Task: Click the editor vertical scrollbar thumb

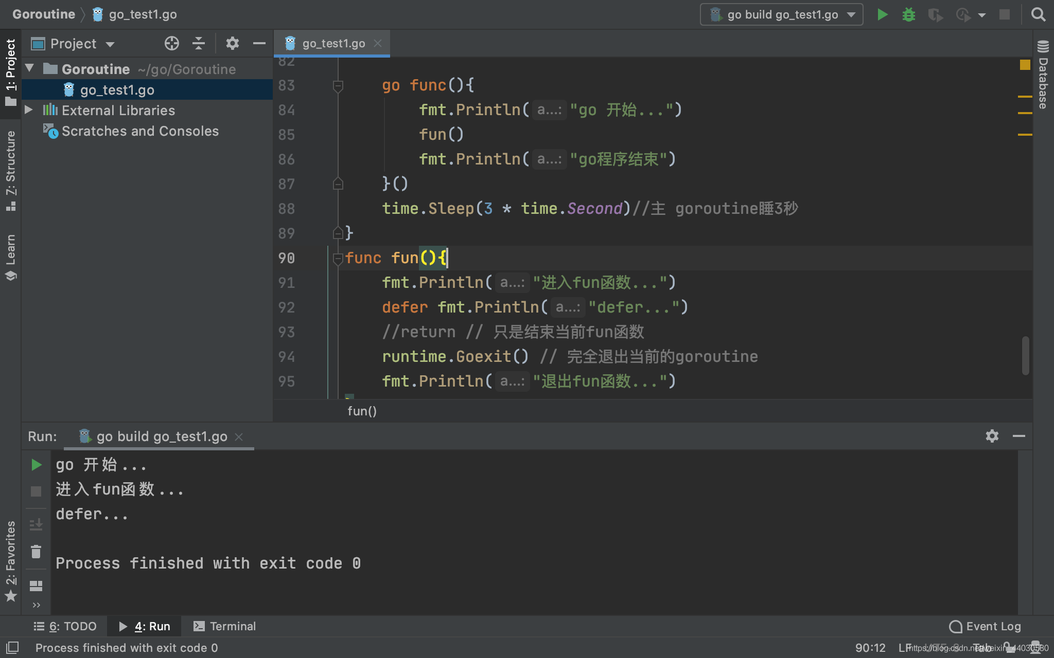Action: 1026,356
